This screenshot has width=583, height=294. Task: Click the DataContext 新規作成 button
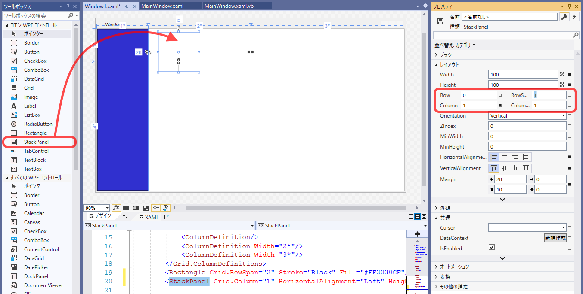(555, 238)
